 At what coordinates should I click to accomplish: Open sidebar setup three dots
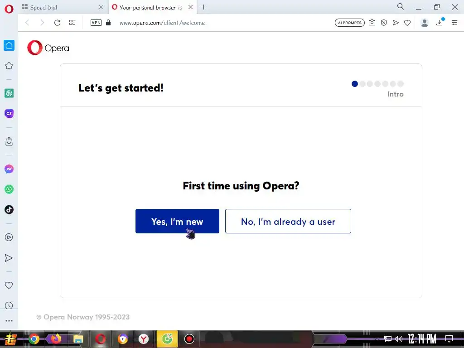coord(9,321)
